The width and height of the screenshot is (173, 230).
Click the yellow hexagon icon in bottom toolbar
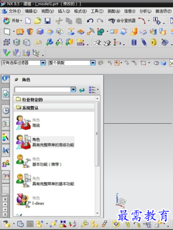(x=116, y=224)
